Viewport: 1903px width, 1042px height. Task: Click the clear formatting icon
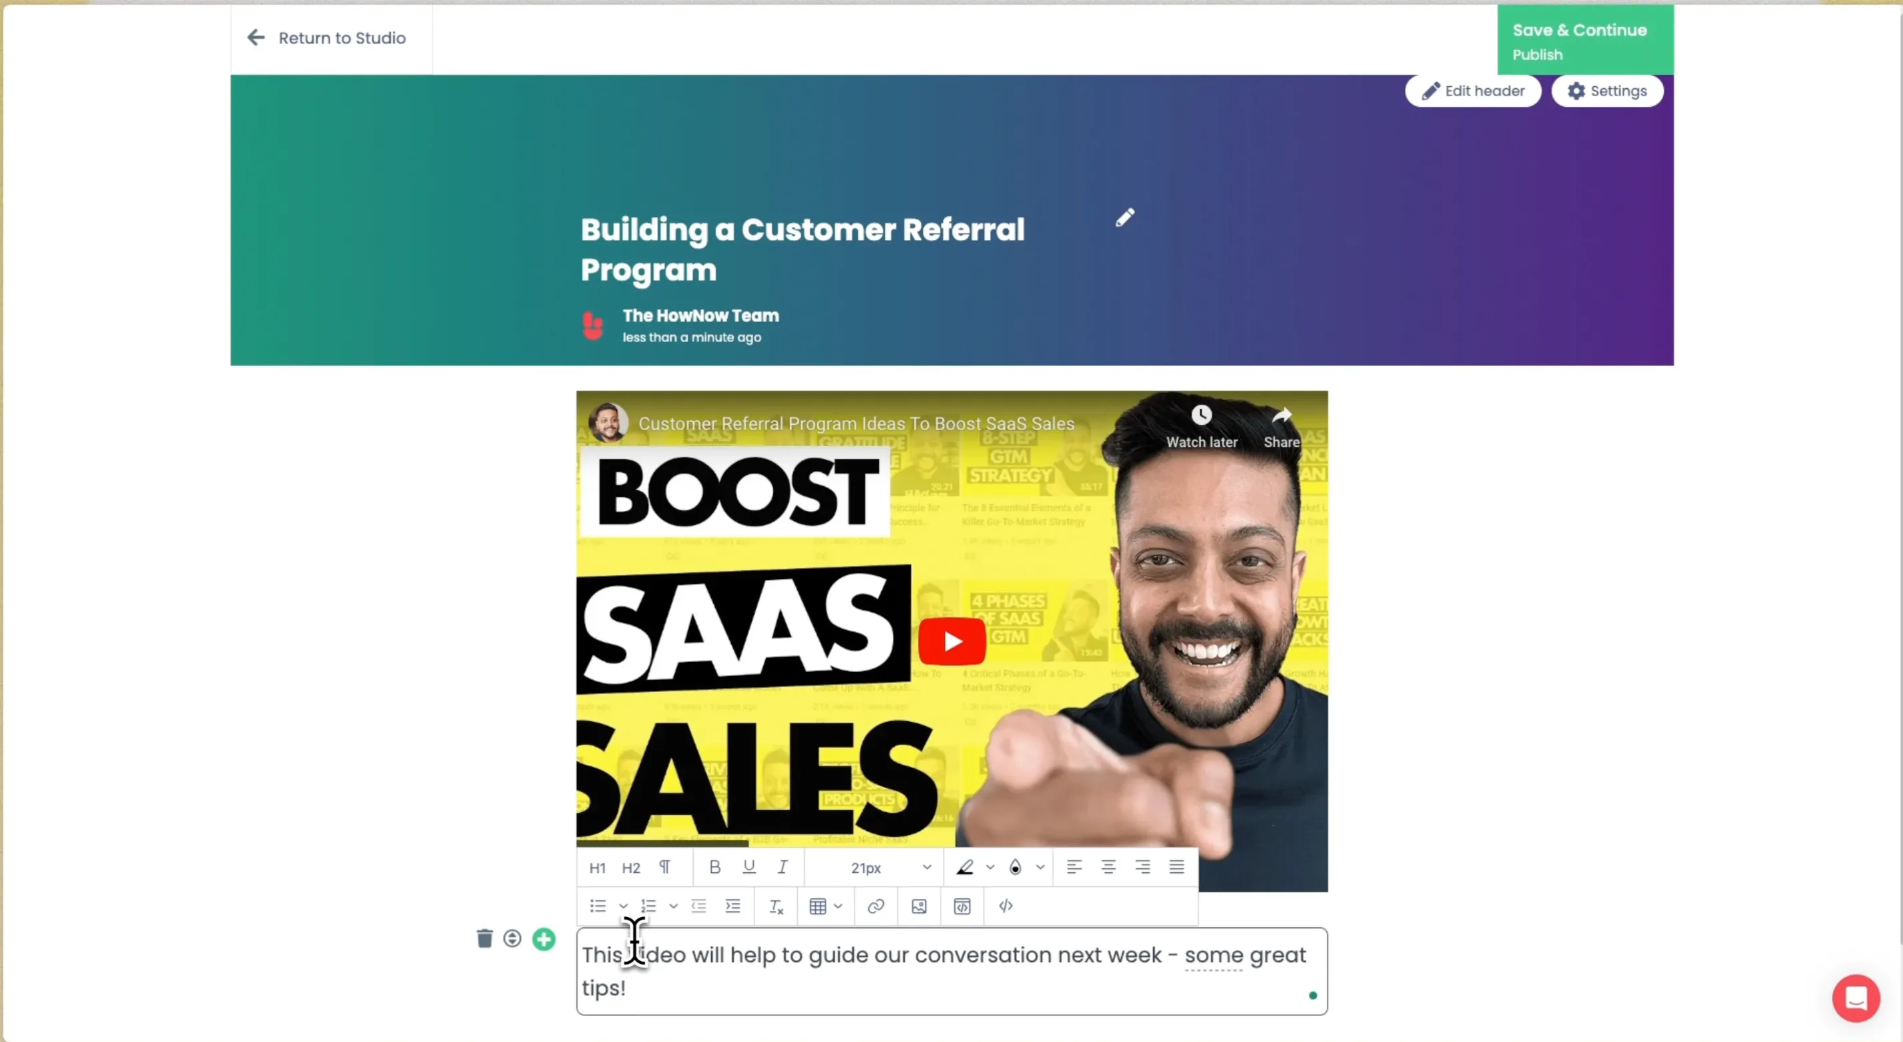tap(776, 907)
